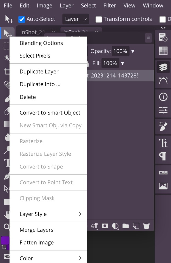The height and width of the screenshot is (263, 171).
Task: Click the keyboard icon at bottom left
Action: click(7, 256)
